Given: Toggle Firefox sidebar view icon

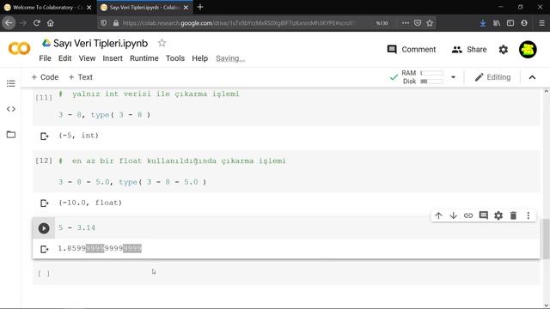Looking at the screenshot, I should [x=510, y=23].
